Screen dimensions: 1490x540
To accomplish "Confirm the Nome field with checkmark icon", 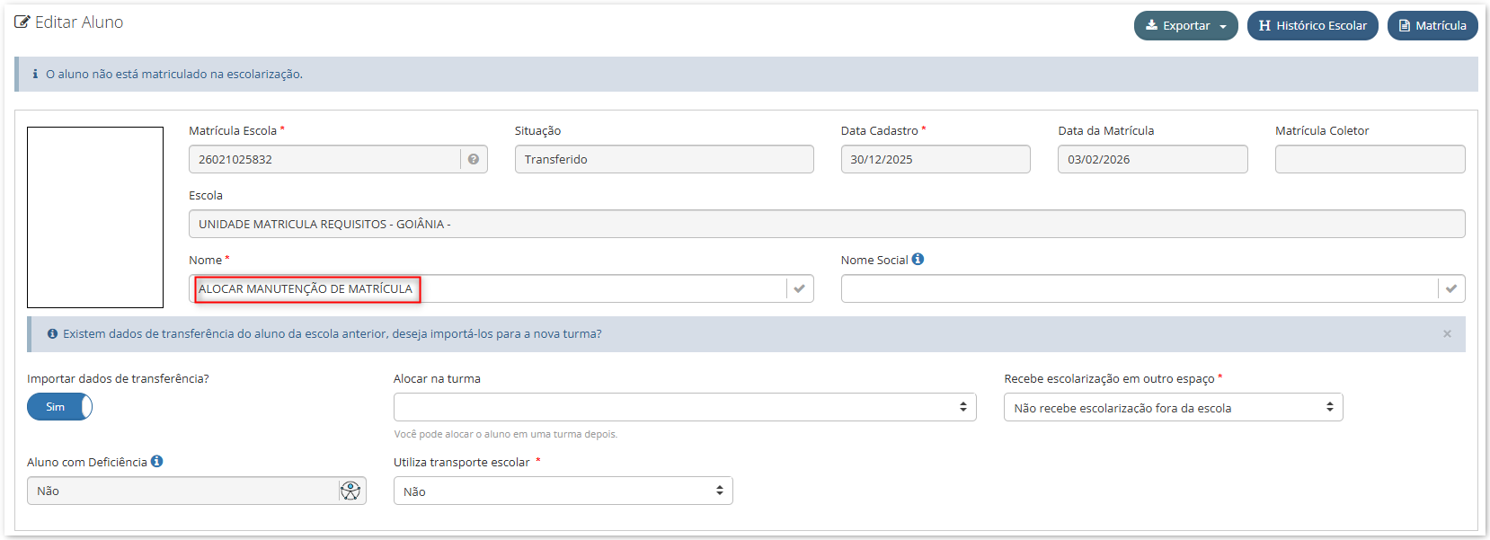I will point(800,288).
